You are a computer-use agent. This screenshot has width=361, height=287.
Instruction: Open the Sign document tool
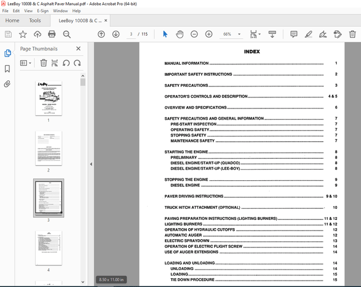[323, 34]
